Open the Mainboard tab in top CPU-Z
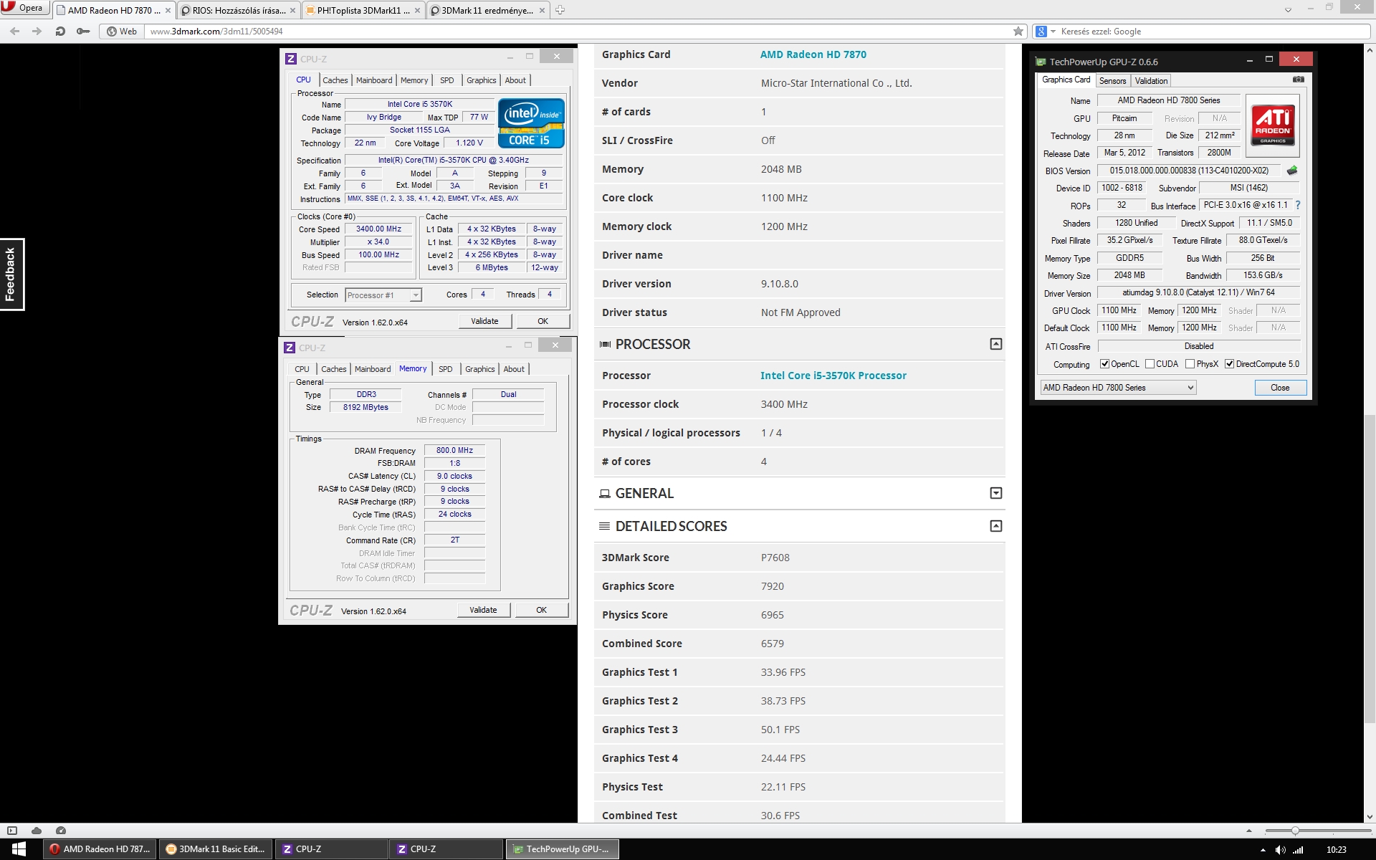Image resolution: width=1376 pixels, height=860 pixels. (x=374, y=80)
